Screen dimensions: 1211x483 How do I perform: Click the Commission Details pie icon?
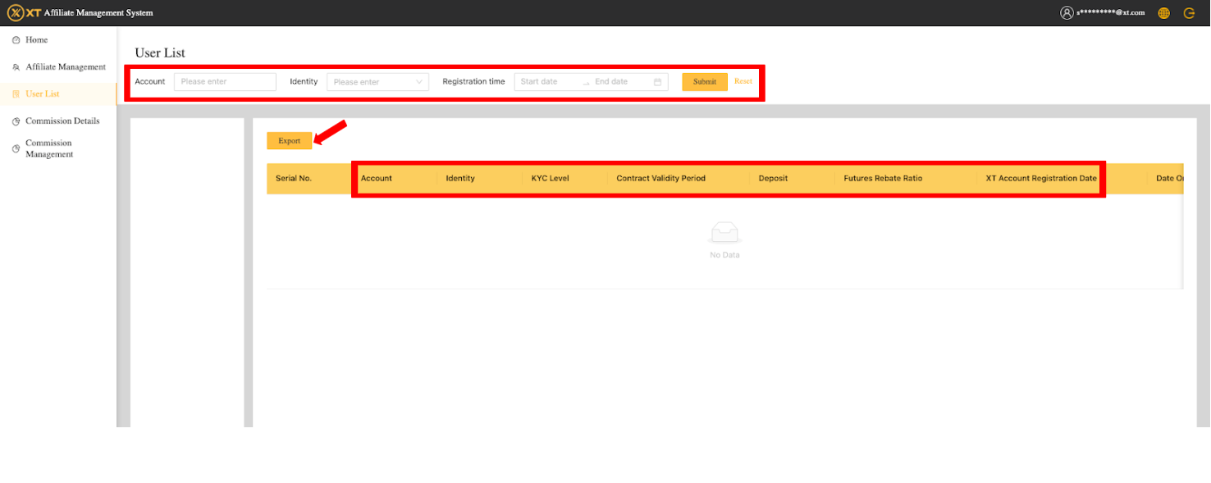(16, 121)
